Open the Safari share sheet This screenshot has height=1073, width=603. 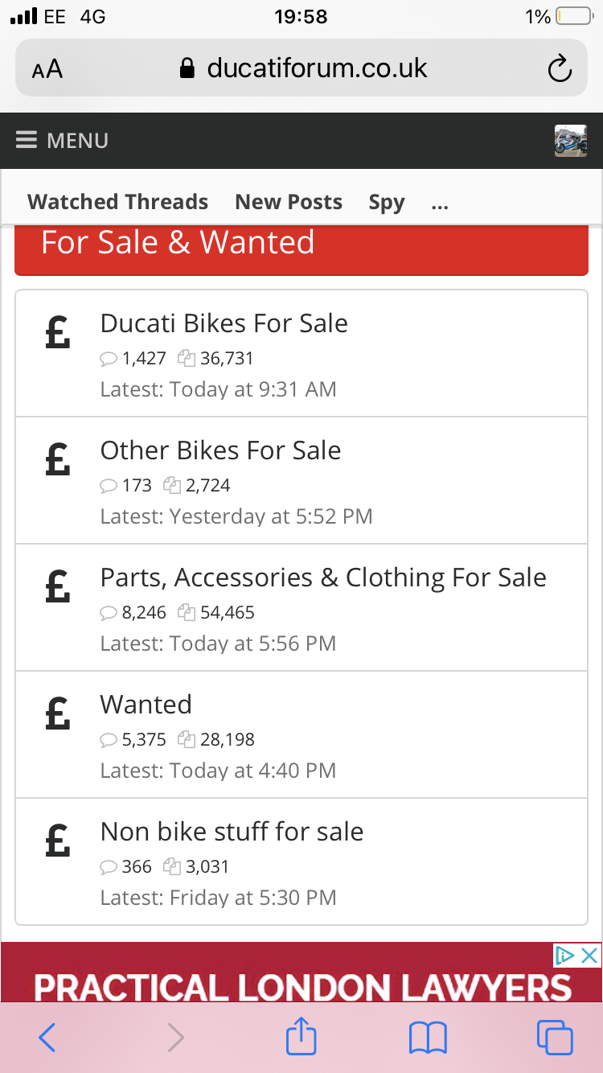coord(301,1037)
